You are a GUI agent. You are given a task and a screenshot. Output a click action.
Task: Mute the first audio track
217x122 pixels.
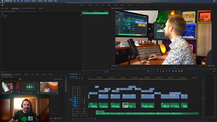tap(80, 99)
